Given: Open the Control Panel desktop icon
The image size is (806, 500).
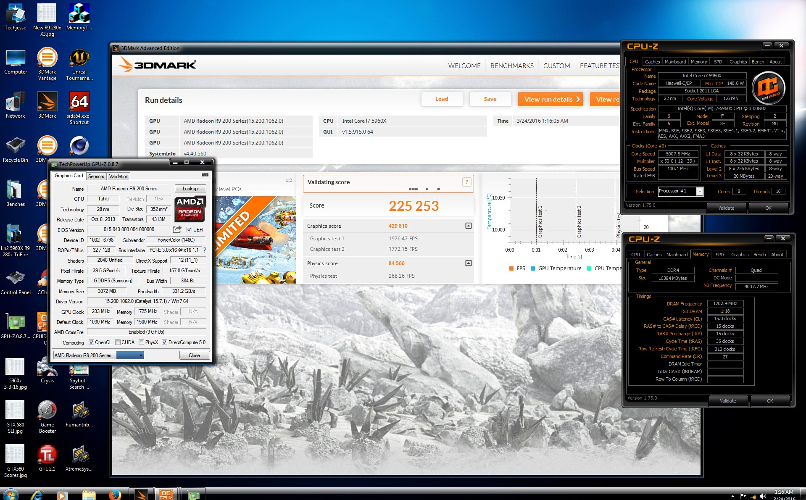Looking at the screenshot, I should click(x=16, y=282).
